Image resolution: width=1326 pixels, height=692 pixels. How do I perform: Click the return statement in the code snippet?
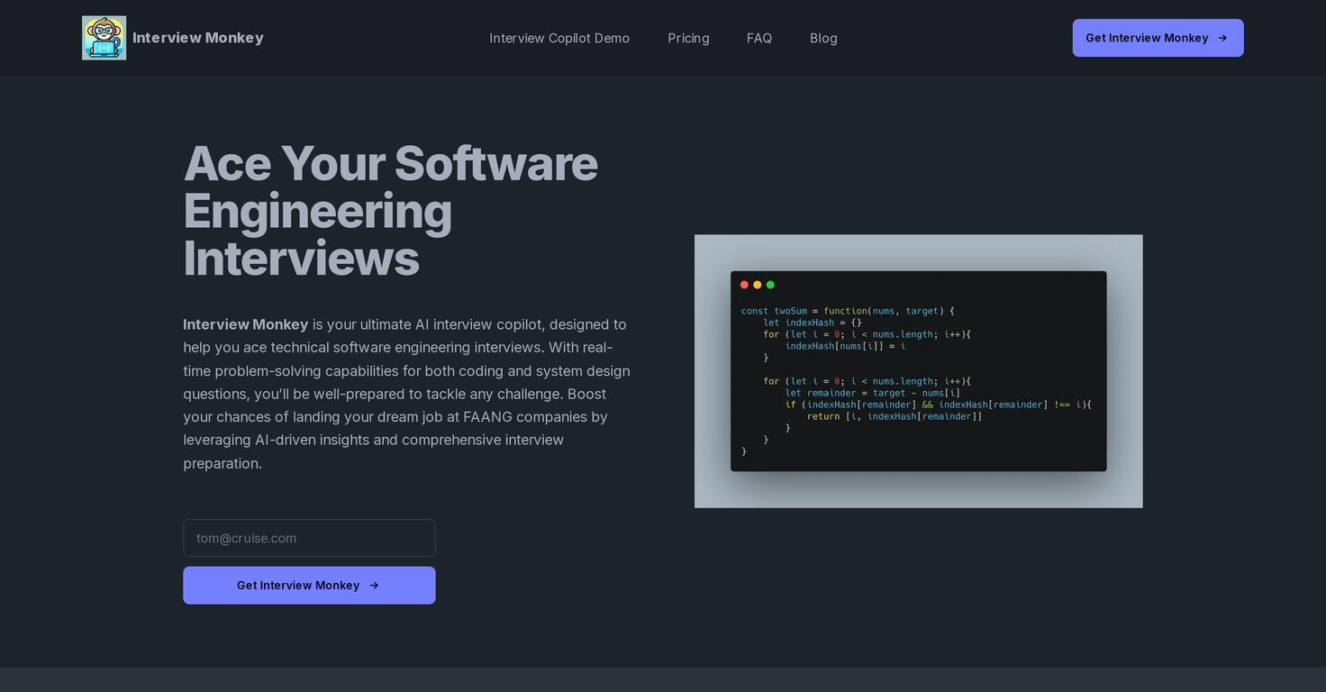[x=894, y=416]
